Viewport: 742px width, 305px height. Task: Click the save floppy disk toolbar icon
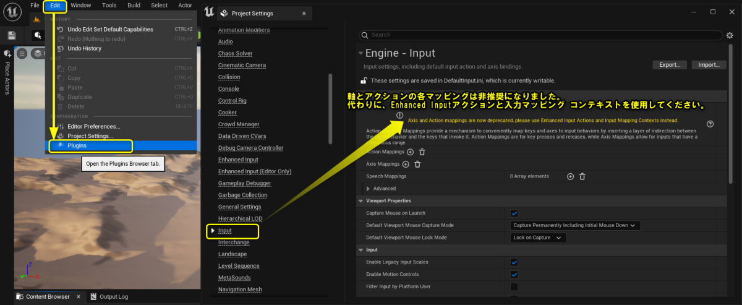(x=12, y=36)
